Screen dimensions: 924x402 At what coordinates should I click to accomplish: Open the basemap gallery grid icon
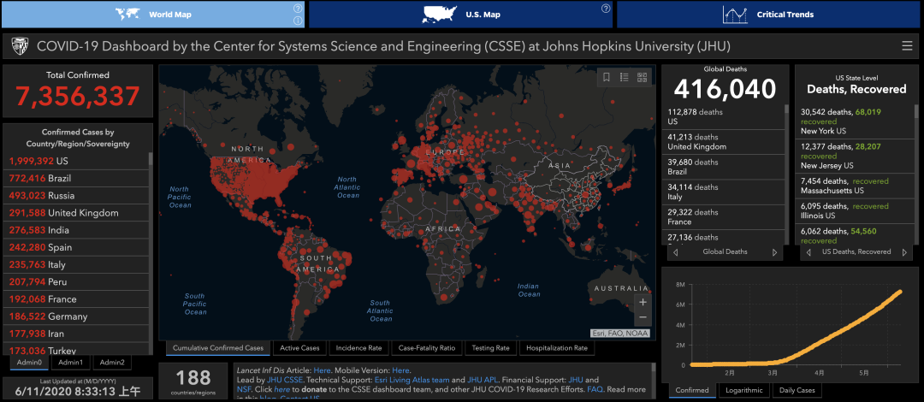(x=643, y=77)
